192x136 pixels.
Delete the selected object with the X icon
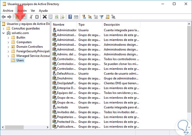pos(45,17)
